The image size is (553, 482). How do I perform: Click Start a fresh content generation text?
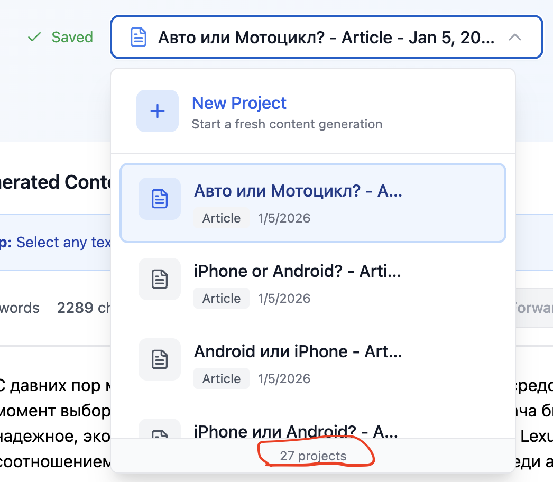pos(287,125)
